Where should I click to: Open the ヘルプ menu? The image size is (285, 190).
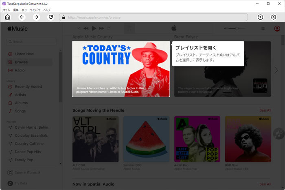pyautogui.click(x=47, y=10)
